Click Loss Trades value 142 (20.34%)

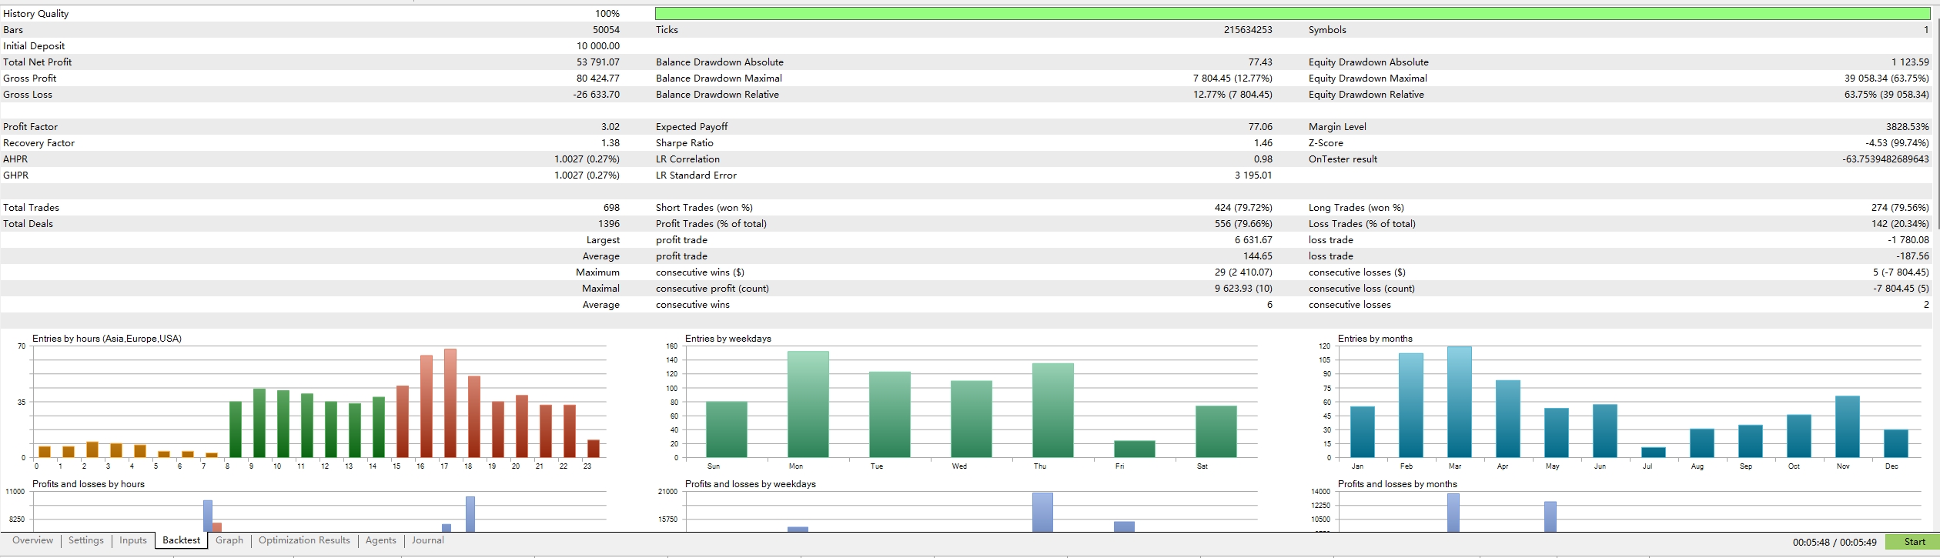(x=1901, y=224)
